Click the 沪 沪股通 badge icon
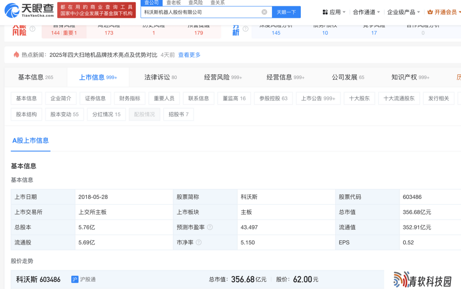Image resolution: width=461 pixels, height=289 pixels. (75, 279)
